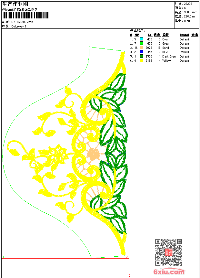200x278 pixels.
Task: Click stitch count '455' in Blue row
Action: (150, 52)
